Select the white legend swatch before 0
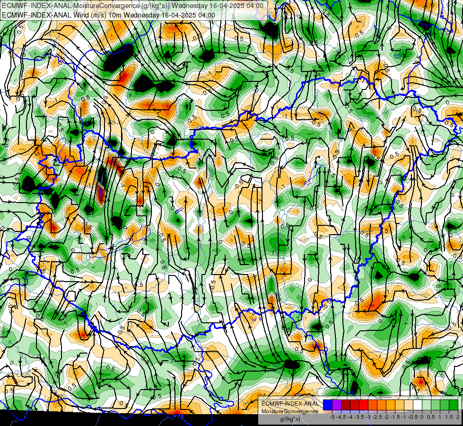Viewport: 463px width, 426px height. pyautogui.click(x=418, y=405)
